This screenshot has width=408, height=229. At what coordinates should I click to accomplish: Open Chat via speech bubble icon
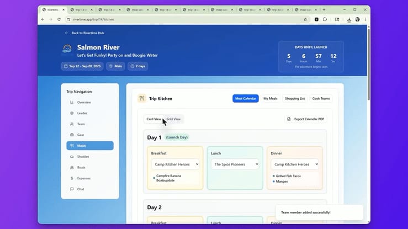[x=72, y=189]
